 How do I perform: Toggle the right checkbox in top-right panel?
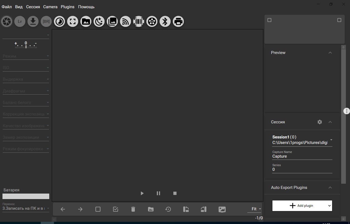339,20
